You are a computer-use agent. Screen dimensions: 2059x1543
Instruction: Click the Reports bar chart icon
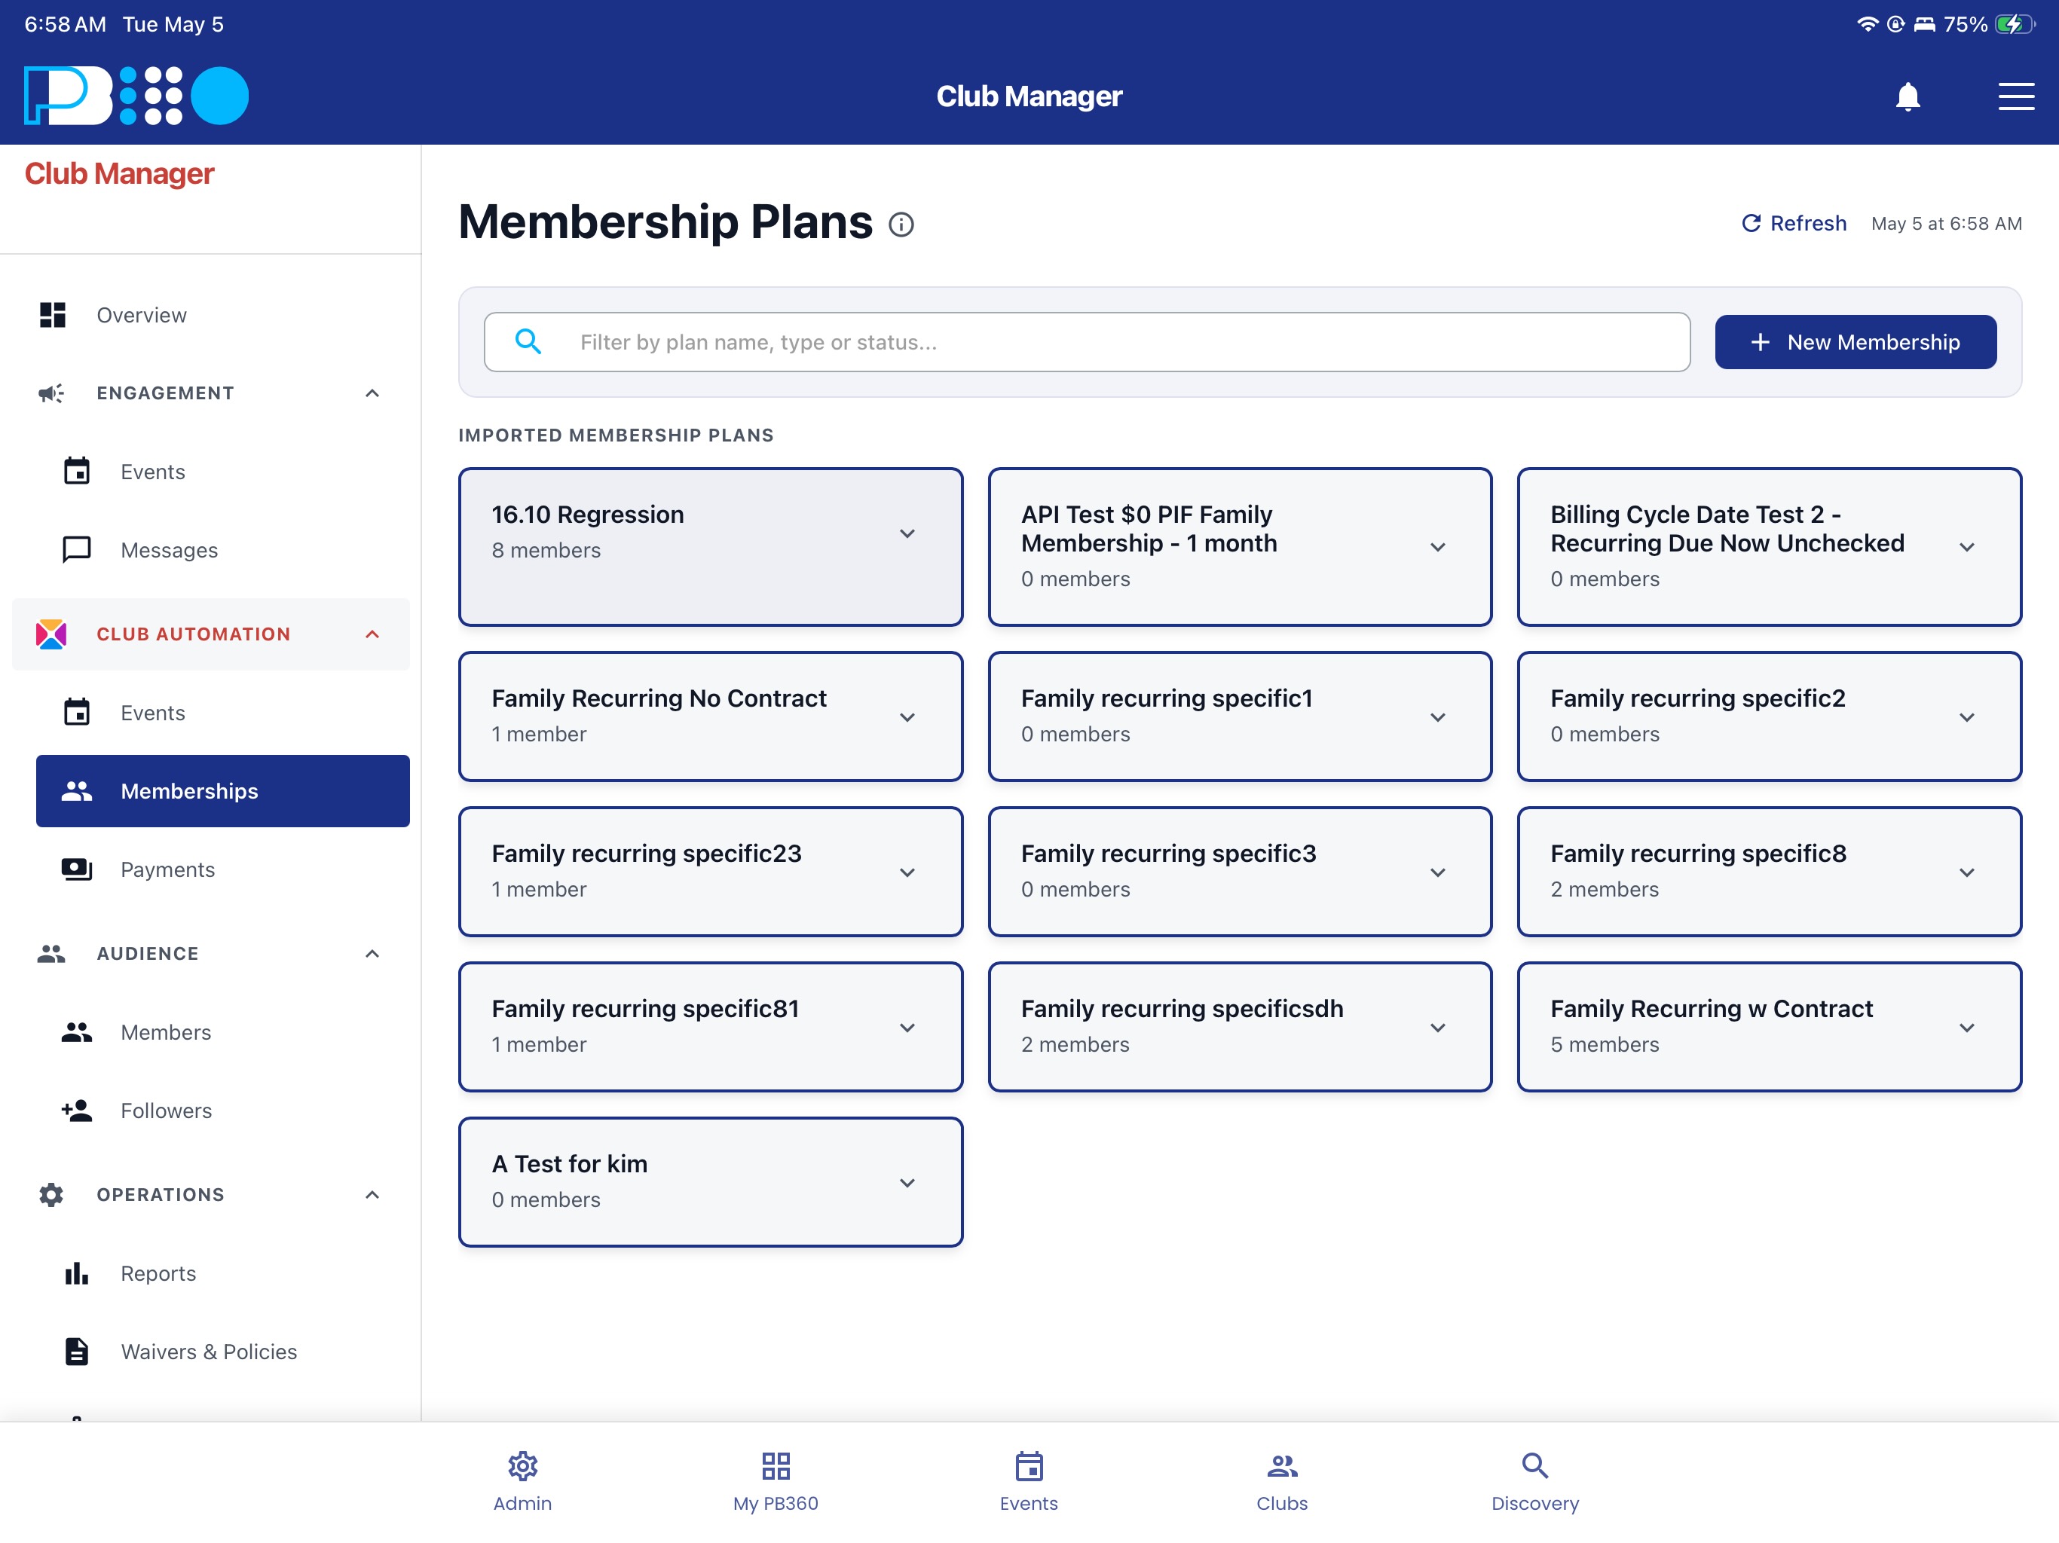coord(76,1273)
